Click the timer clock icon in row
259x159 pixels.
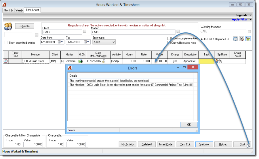pos(6,61)
